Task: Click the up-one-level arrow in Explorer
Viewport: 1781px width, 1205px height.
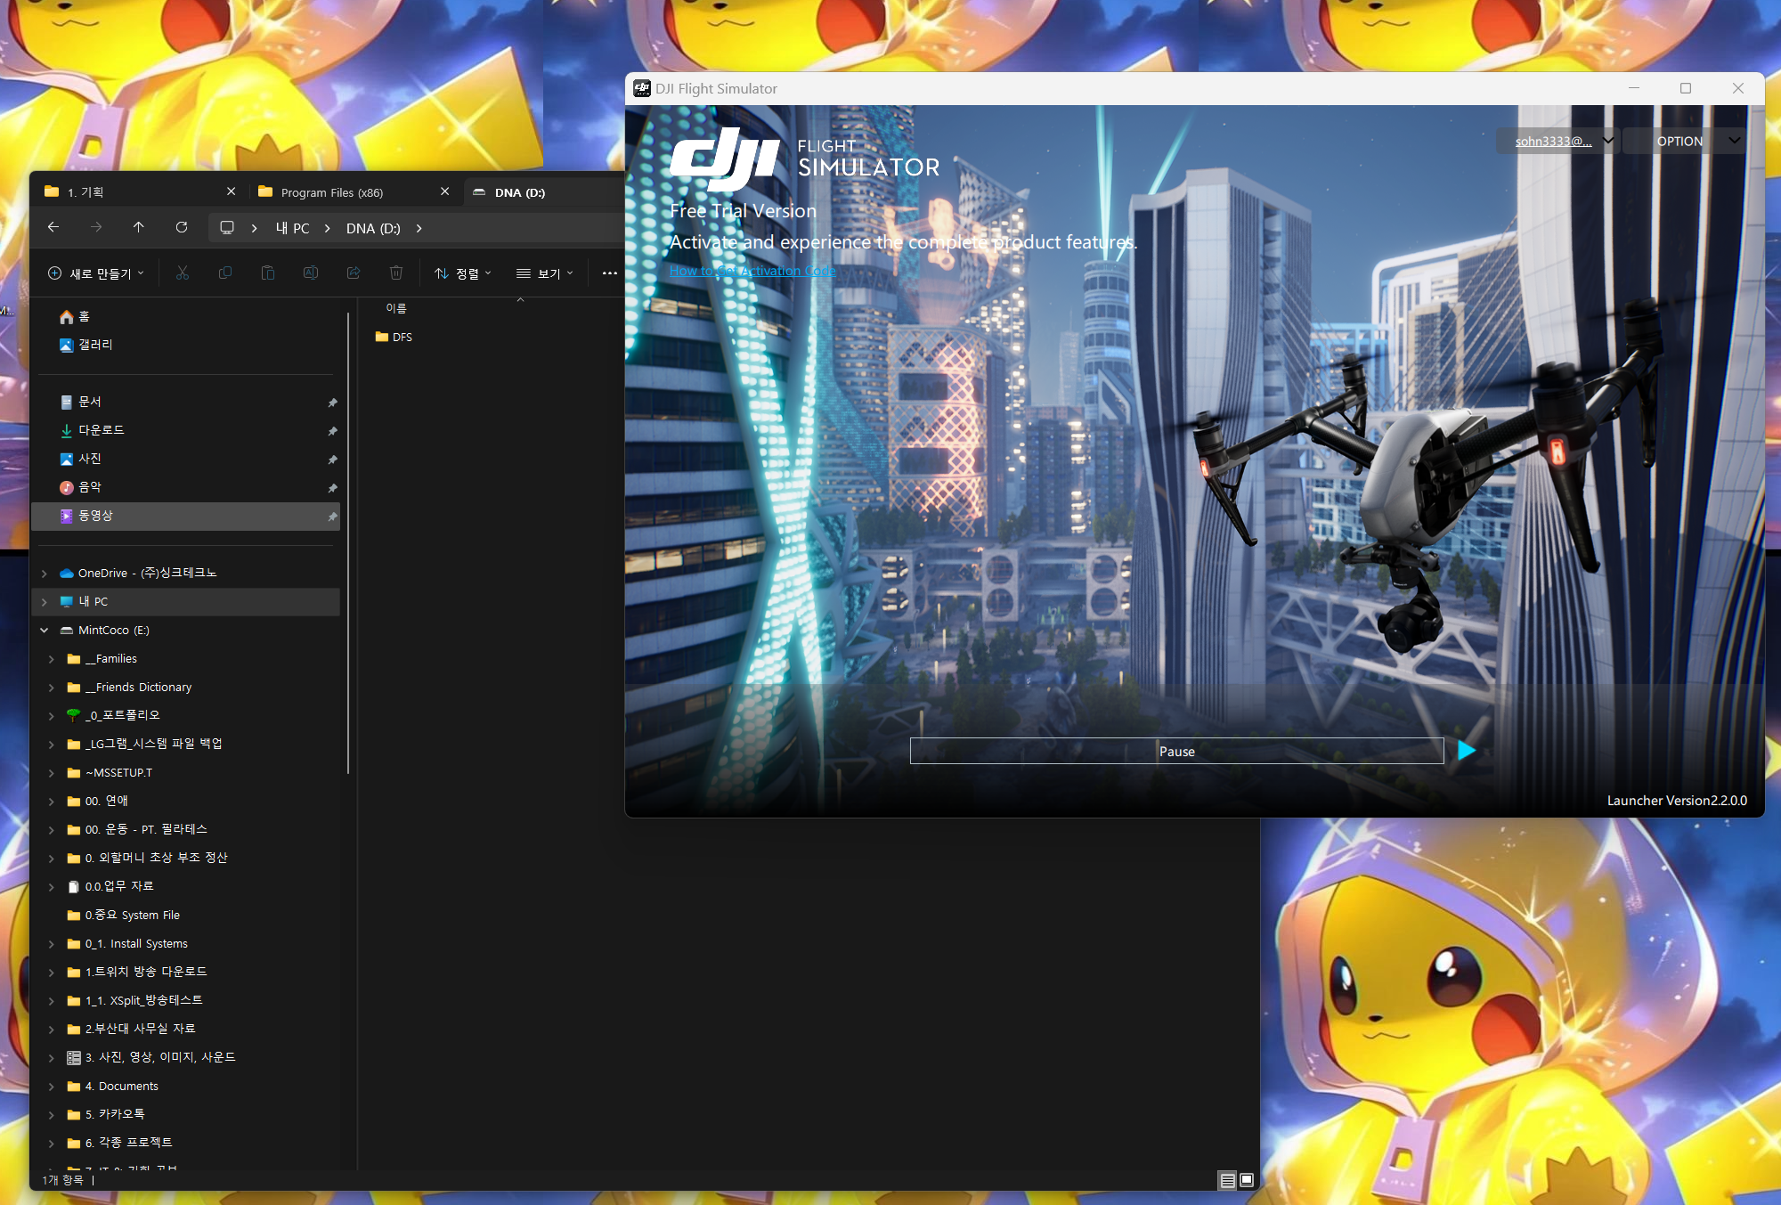Action: point(139,227)
